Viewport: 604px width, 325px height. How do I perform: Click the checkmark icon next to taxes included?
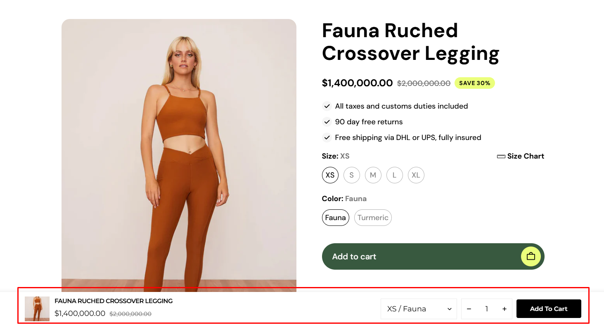[x=327, y=106]
